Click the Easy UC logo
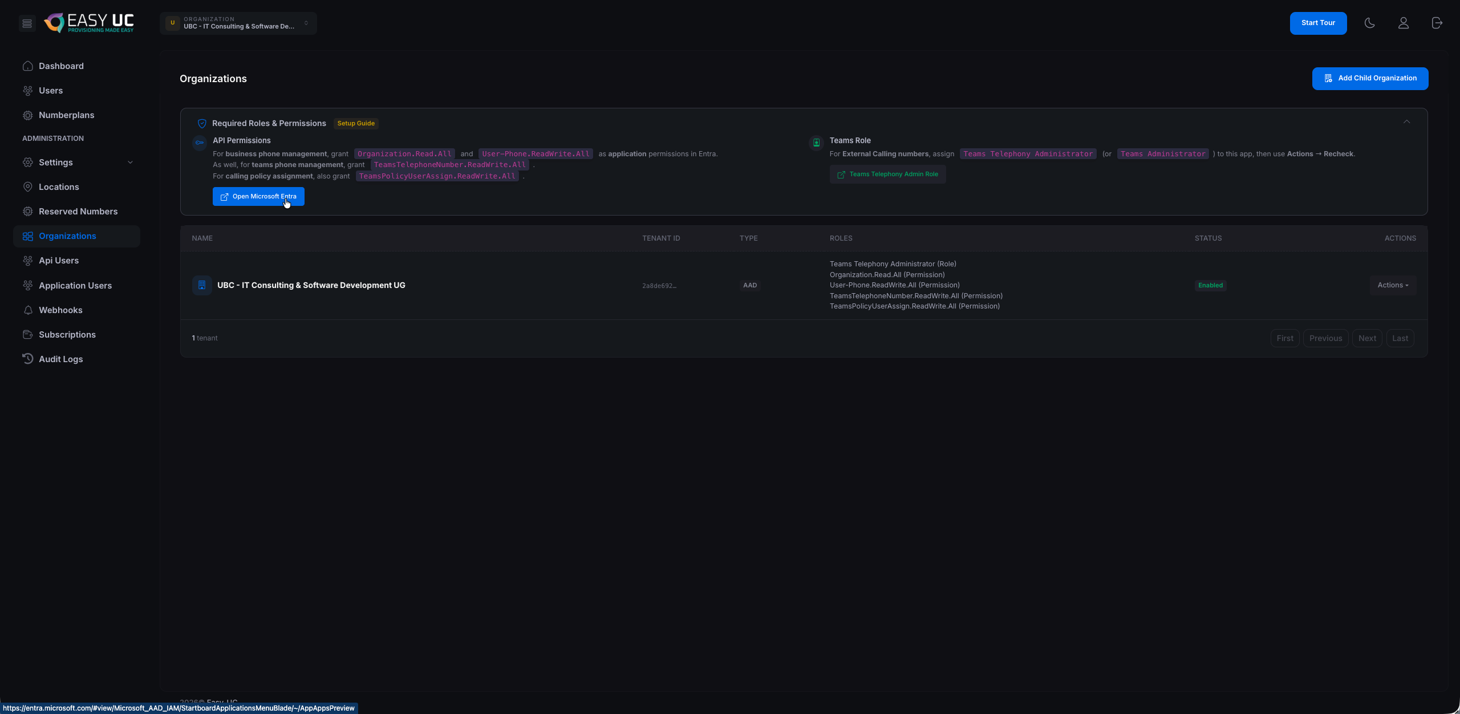This screenshot has height=714, width=1460. click(x=89, y=23)
